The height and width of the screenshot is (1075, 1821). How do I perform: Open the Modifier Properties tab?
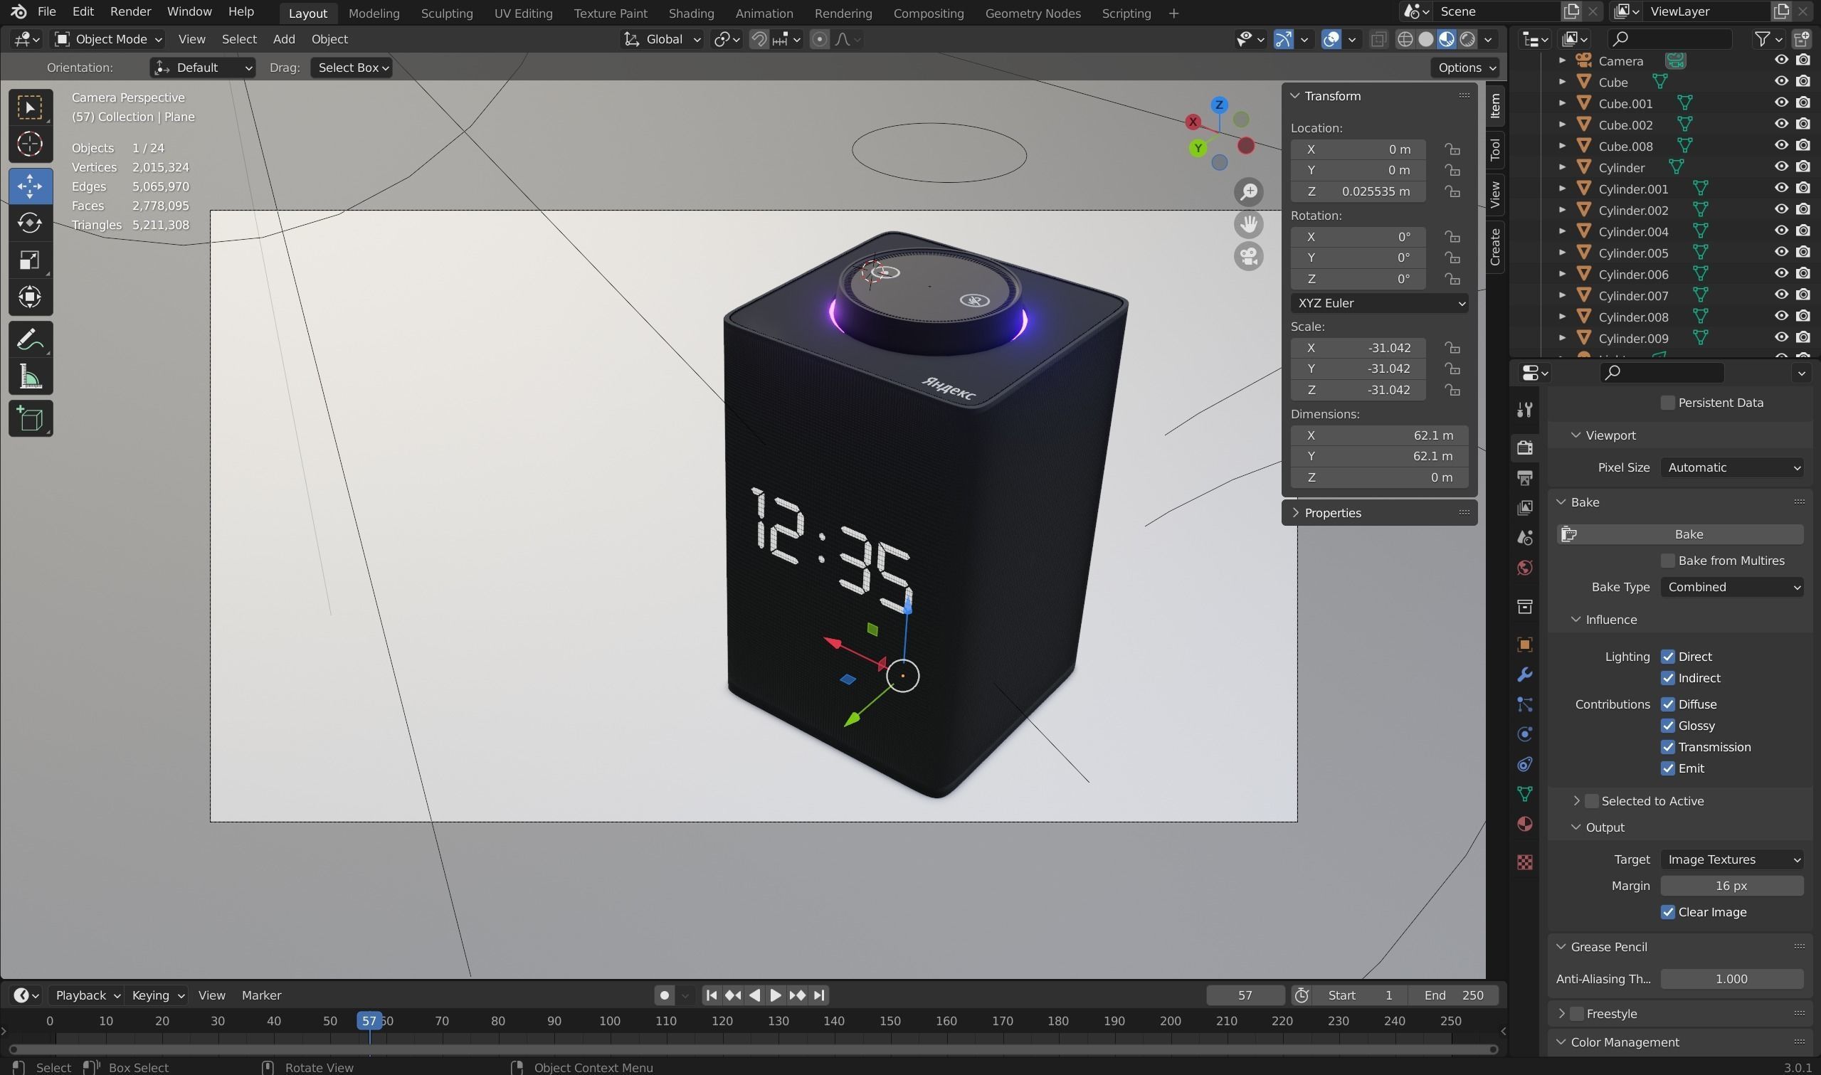click(1524, 674)
